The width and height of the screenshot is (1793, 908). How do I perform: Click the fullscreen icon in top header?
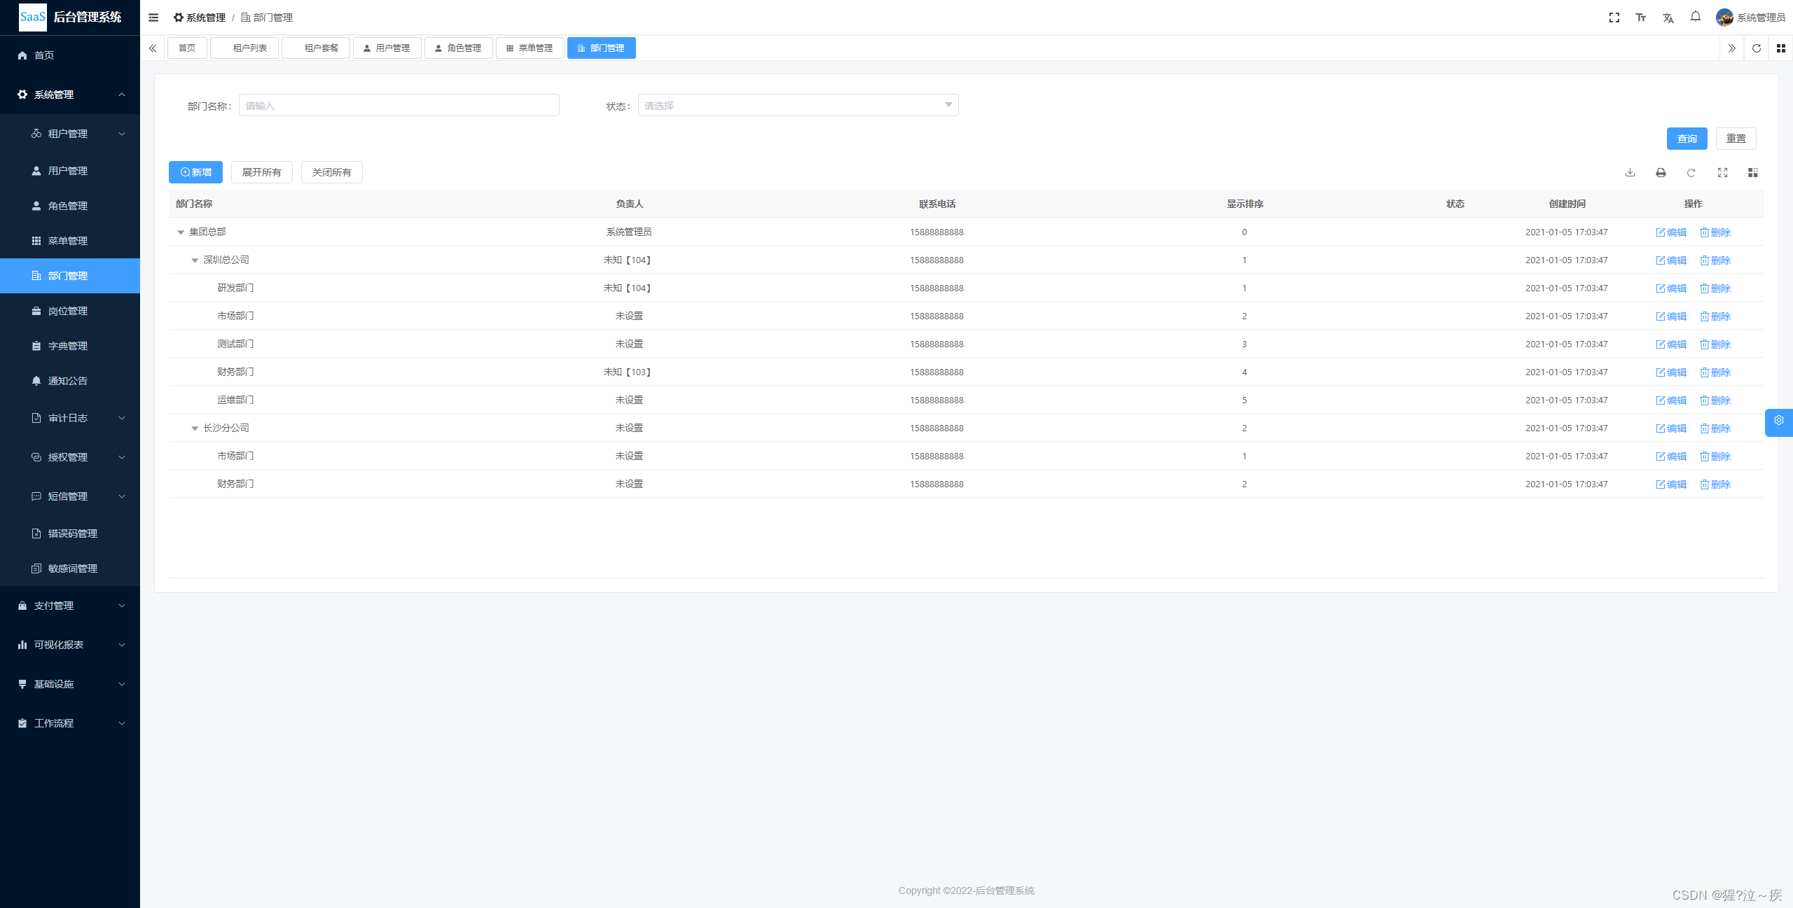pos(1614,18)
